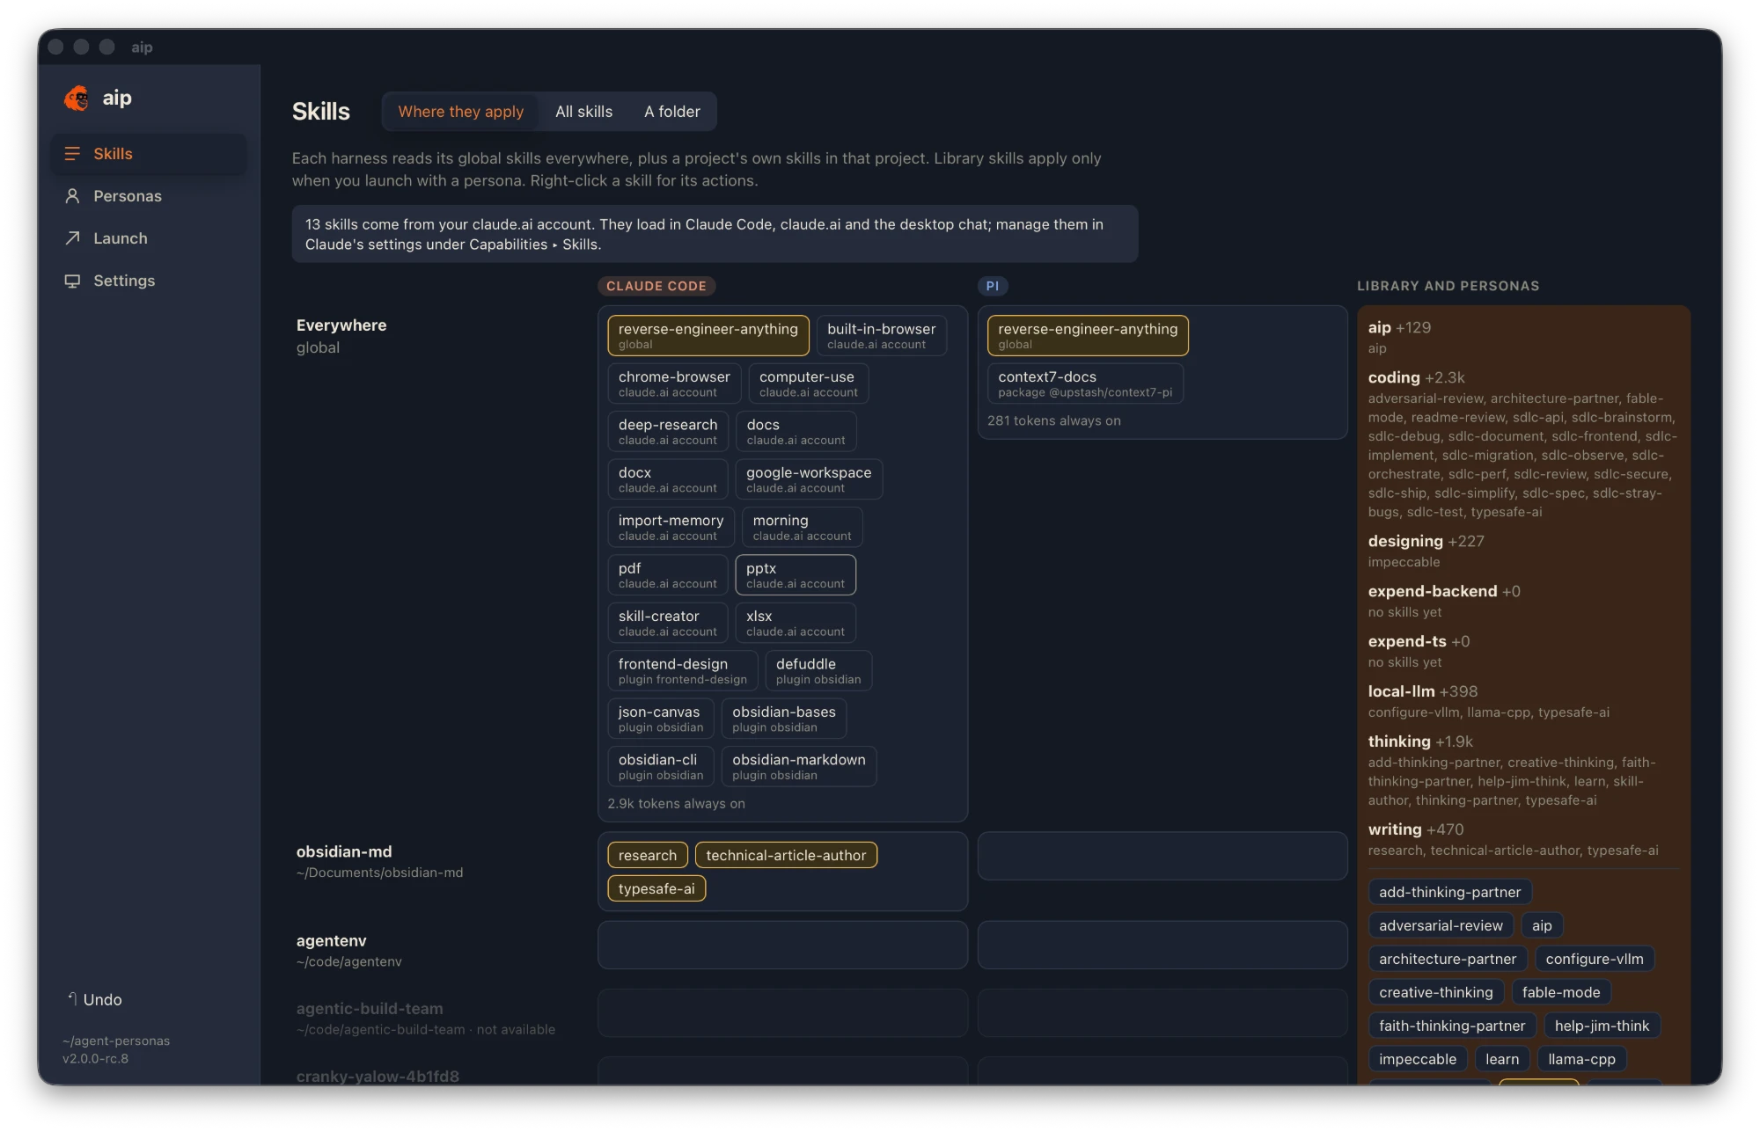1760x1132 pixels.
Task: Click the CLAUDE CODE column badge
Action: pos(656,286)
